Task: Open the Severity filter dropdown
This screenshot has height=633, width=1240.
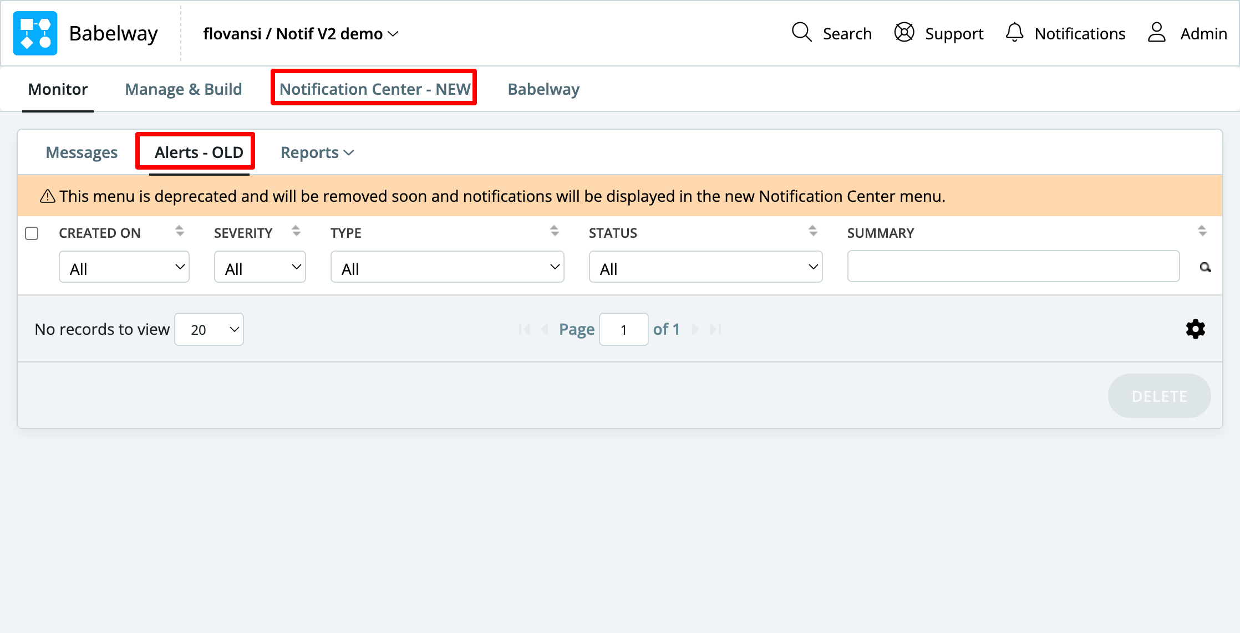Action: (x=260, y=267)
